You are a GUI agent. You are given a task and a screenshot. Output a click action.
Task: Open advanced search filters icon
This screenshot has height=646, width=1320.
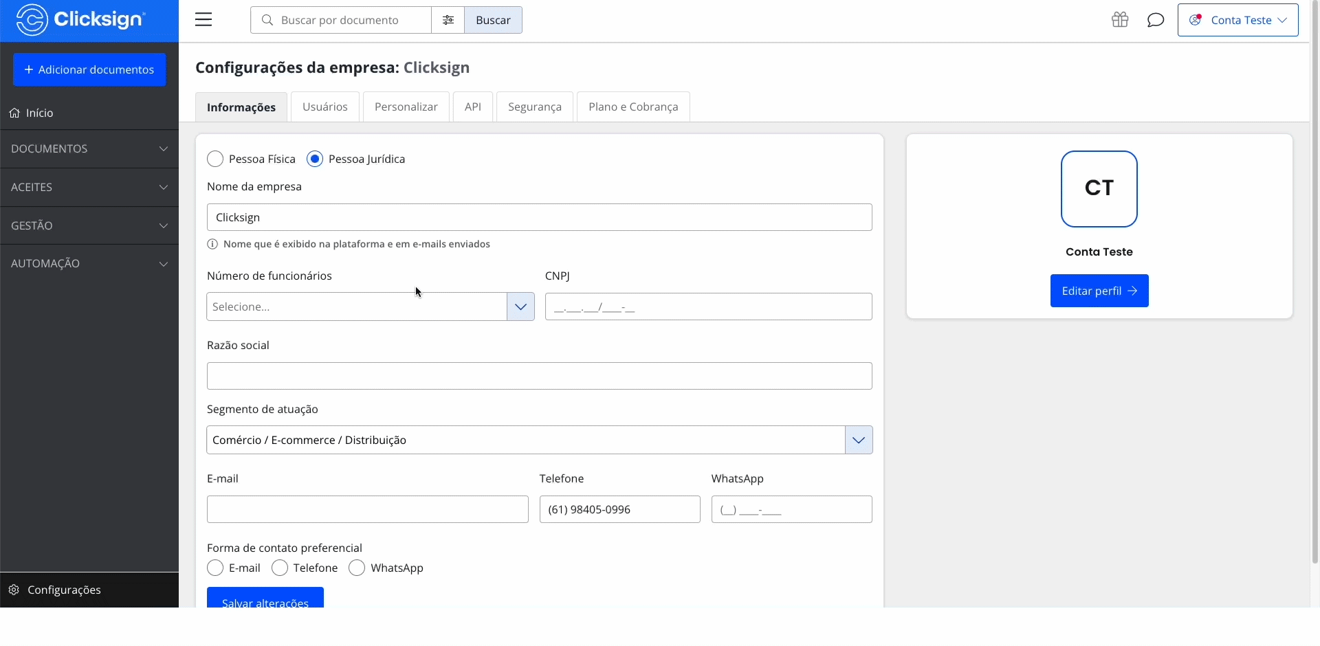click(448, 20)
